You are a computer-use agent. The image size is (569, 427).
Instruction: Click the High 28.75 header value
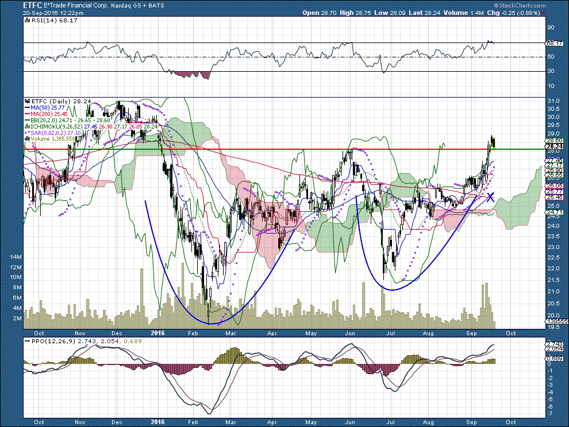point(355,13)
